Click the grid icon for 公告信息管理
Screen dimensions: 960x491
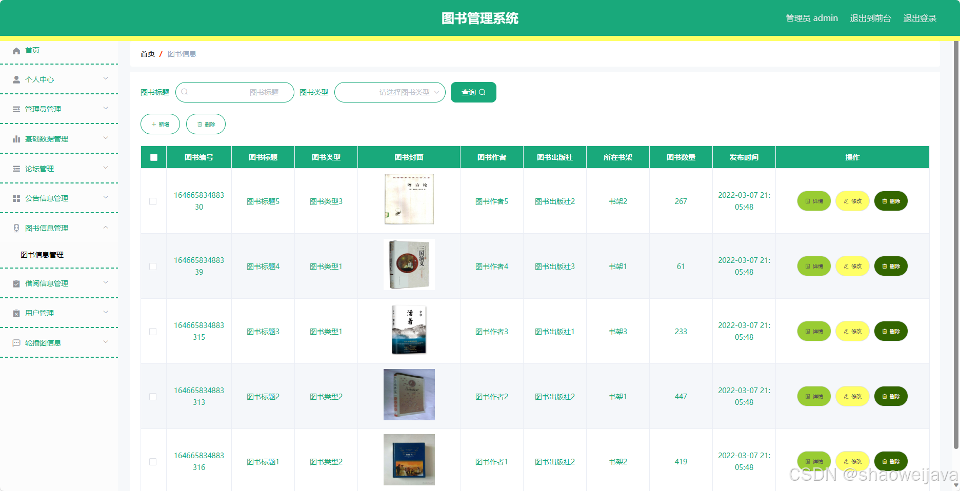(16, 198)
